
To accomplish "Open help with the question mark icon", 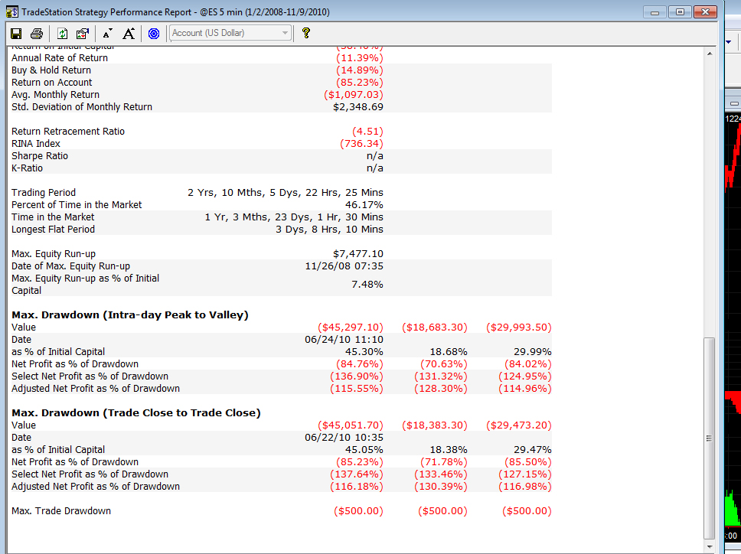I will (306, 33).
